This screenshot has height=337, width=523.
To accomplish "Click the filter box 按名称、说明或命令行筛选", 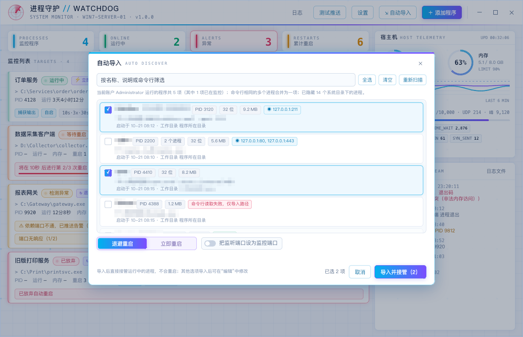I will 226,80.
